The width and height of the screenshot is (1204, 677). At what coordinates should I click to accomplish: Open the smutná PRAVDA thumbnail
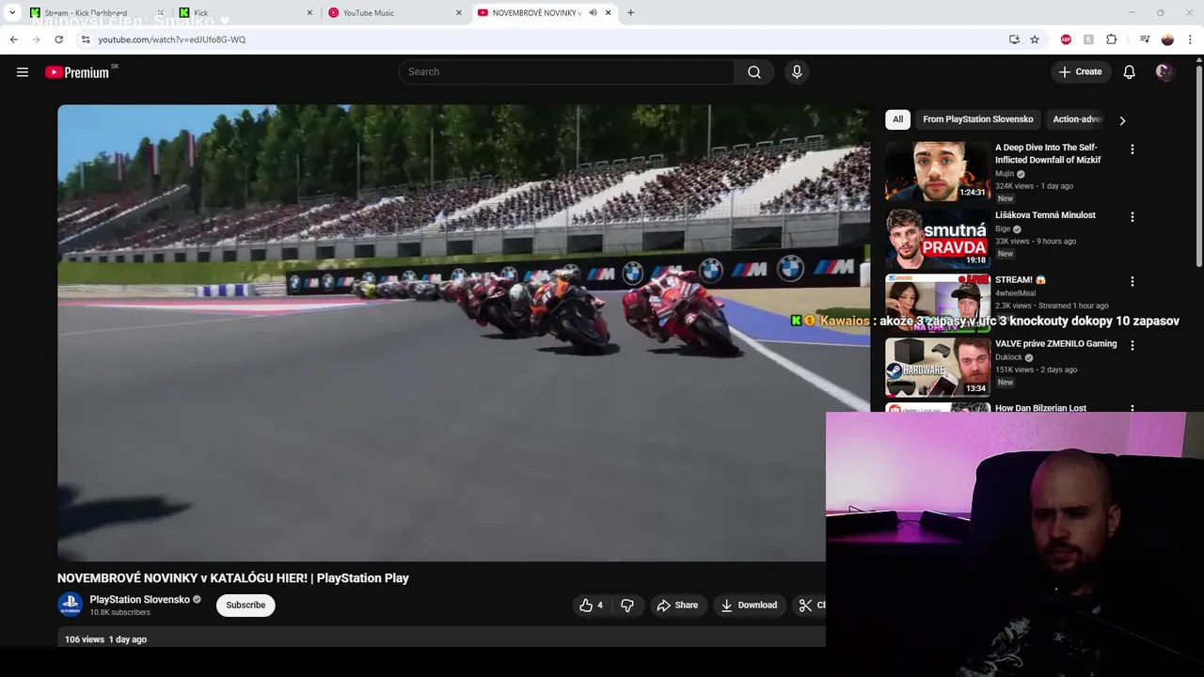click(938, 238)
